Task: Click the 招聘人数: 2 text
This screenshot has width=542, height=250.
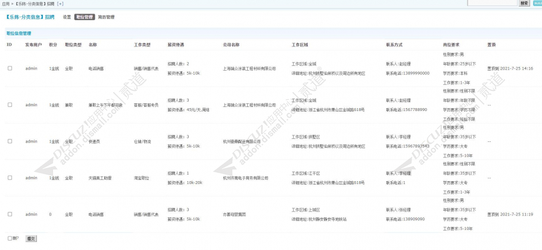Action: (x=178, y=64)
